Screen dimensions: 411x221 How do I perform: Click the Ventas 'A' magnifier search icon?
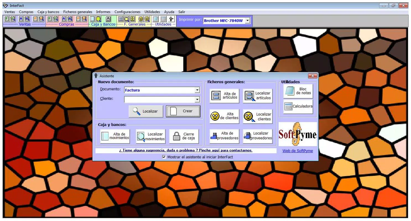27,19
